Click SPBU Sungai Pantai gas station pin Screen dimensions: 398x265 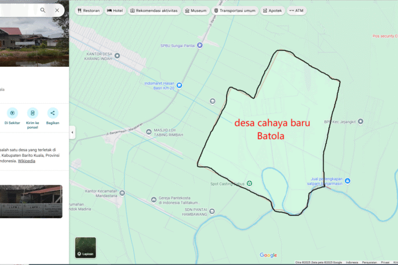pyautogui.click(x=200, y=45)
